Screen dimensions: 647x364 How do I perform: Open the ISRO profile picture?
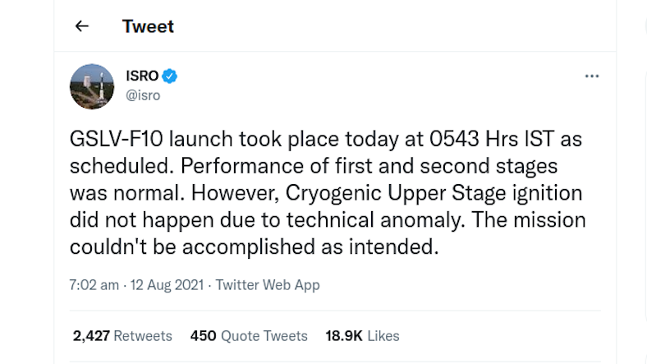(92, 86)
